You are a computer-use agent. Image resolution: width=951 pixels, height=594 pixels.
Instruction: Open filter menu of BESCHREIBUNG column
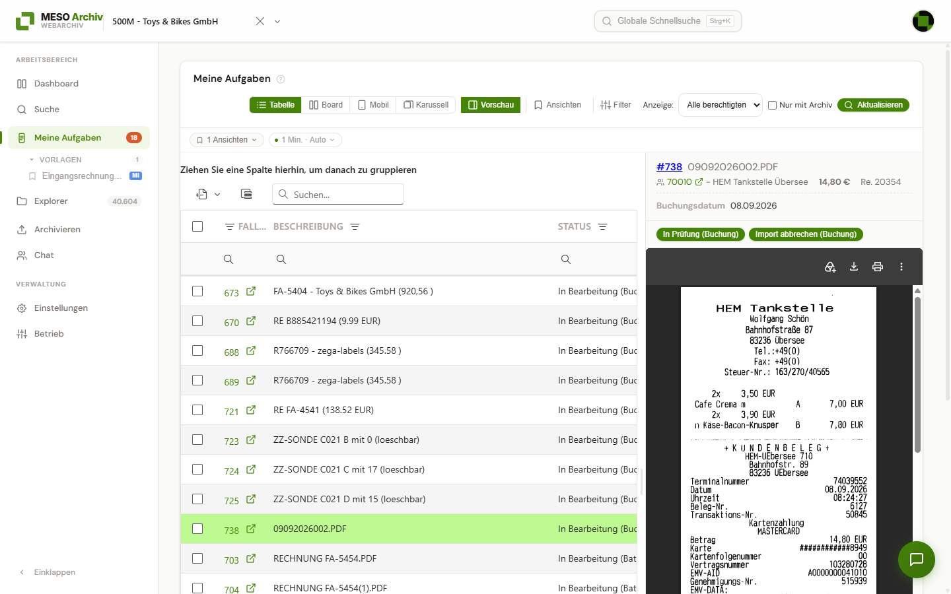coord(355,226)
